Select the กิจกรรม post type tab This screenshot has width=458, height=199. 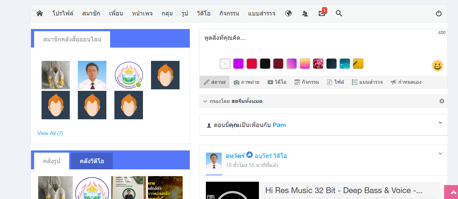(306, 82)
